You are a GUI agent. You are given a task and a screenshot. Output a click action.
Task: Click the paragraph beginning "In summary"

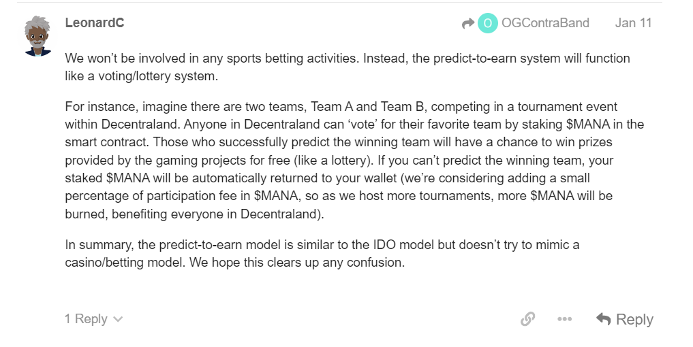click(322, 253)
